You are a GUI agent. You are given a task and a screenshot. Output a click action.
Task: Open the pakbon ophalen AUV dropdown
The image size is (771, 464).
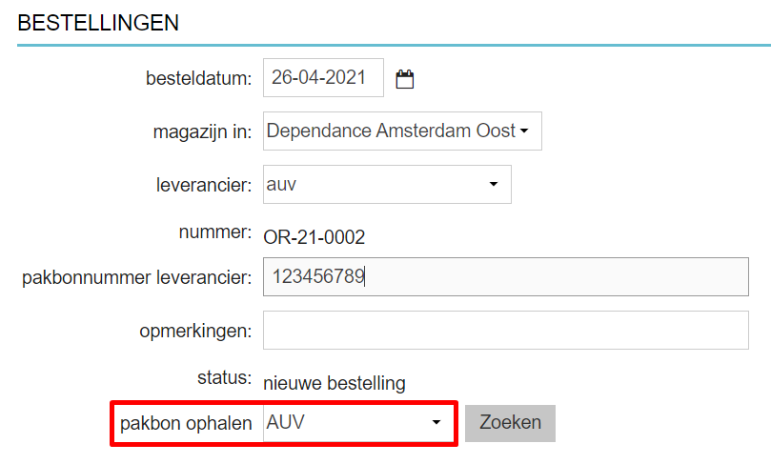[357, 422]
